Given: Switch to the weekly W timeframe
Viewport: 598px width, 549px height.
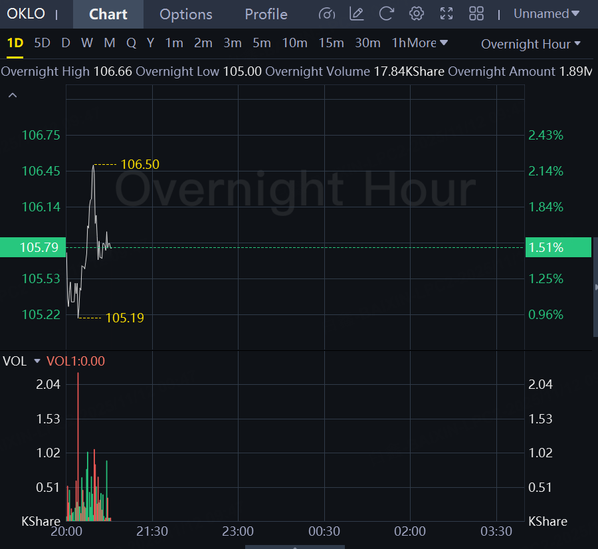Looking at the screenshot, I should tap(87, 43).
